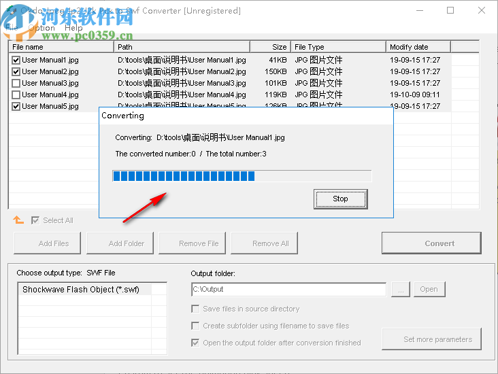
Task: Maximize the converter window
Action: tap(450, 10)
